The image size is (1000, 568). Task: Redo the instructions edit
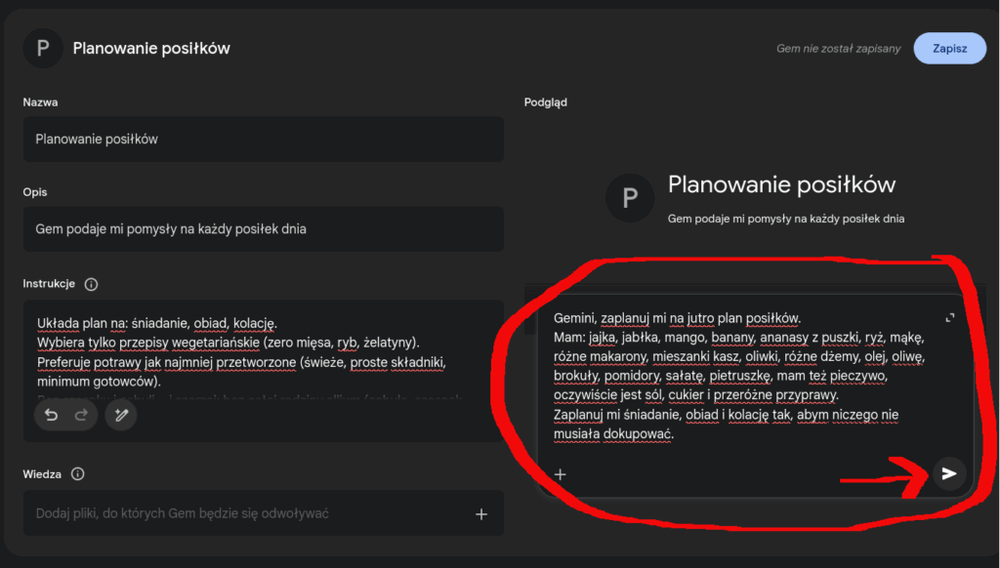pos(82,415)
